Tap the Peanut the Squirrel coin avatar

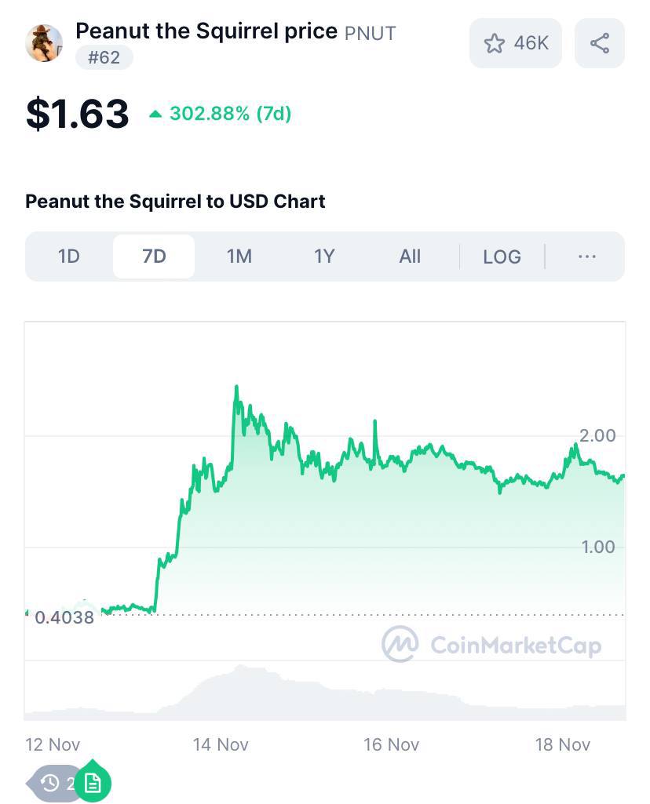tap(44, 43)
